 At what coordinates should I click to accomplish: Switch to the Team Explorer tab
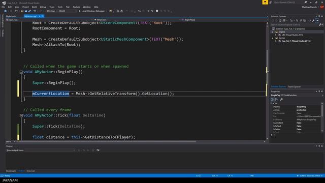(294, 87)
